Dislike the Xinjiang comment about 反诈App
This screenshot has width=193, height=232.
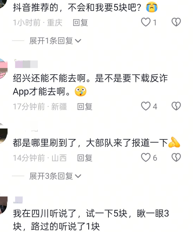(176, 106)
